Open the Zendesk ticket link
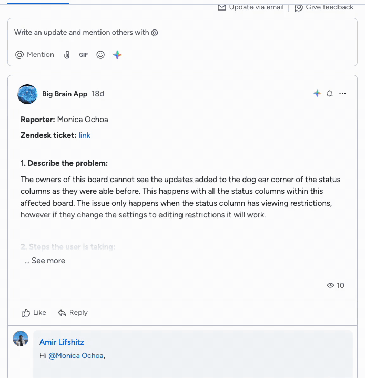The width and height of the screenshot is (365, 378). [x=84, y=135]
